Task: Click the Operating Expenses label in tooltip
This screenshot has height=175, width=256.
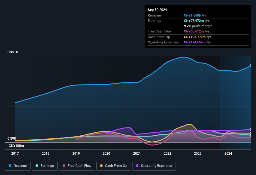Action: pyautogui.click(x=163, y=42)
